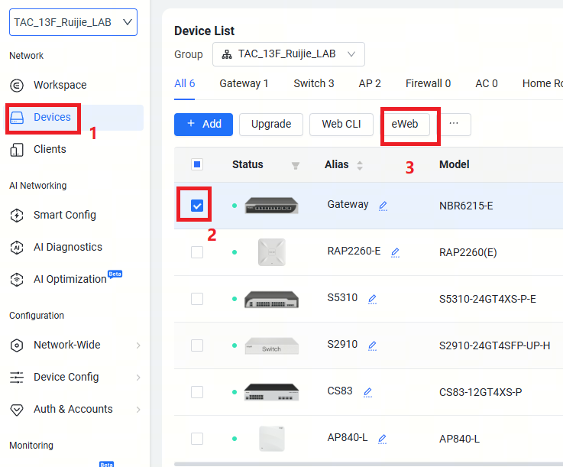The height and width of the screenshot is (467, 563).
Task: Switch to the Firewall 0 tab
Action: click(x=428, y=84)
